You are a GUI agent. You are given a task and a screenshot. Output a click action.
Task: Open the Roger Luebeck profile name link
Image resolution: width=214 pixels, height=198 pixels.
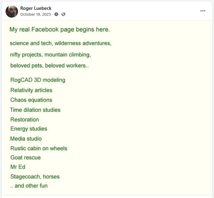36,8
